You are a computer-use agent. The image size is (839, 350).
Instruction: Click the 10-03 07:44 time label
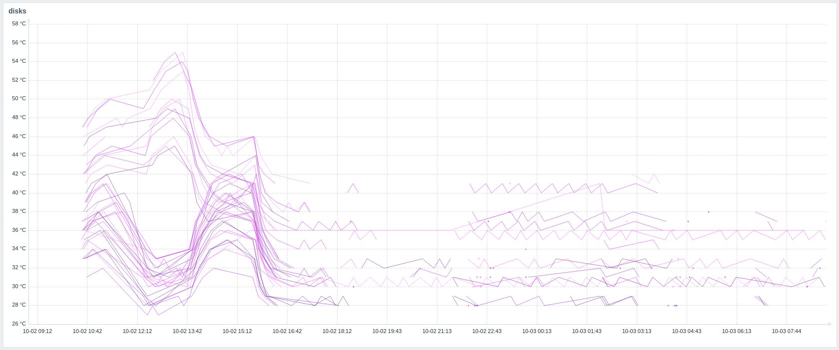[787, 331]
